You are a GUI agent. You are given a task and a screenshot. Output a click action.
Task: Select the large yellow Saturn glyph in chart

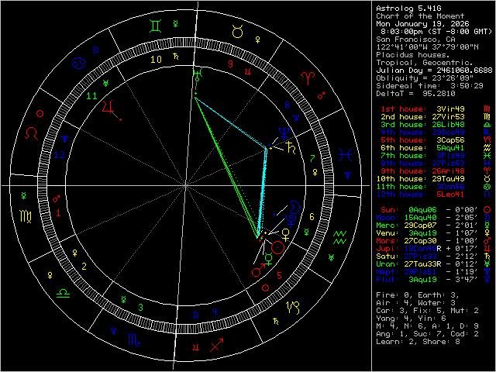pos(291,148)
